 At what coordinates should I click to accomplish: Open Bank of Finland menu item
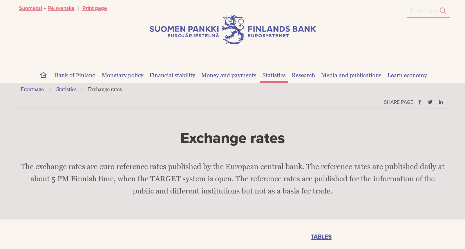tap(75, 75)
